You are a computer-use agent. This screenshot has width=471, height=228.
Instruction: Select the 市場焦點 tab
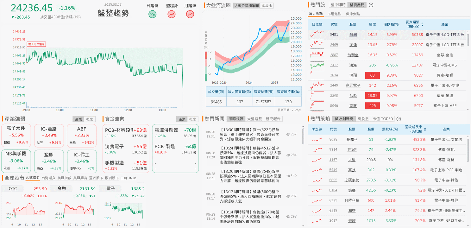(334, 14)
